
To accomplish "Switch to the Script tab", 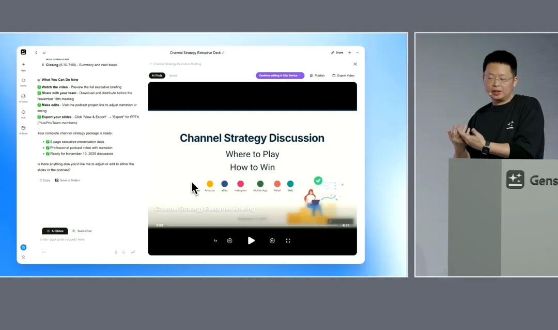I will [173, 76].
